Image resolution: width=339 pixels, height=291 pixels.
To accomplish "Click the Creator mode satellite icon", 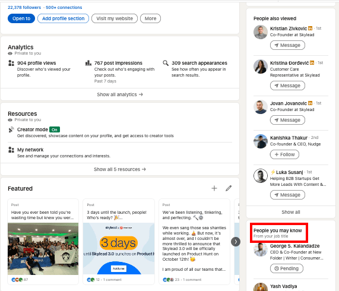I will [x=11, y=129].
